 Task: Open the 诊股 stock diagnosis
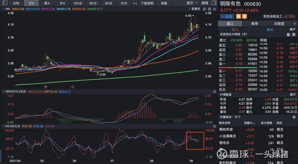164,3
